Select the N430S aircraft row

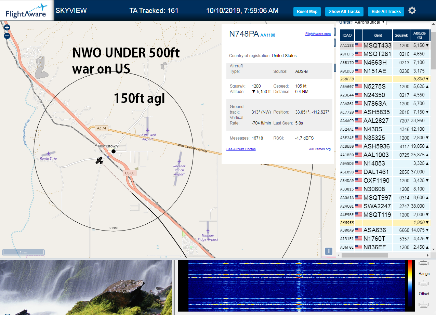click(x=385, y=129)
